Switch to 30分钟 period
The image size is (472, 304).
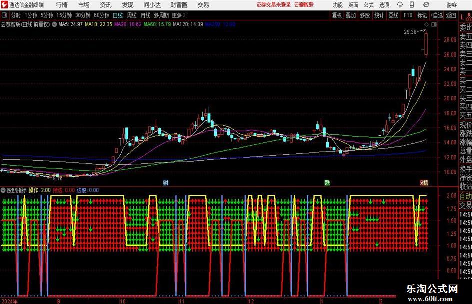click(83, 15)
